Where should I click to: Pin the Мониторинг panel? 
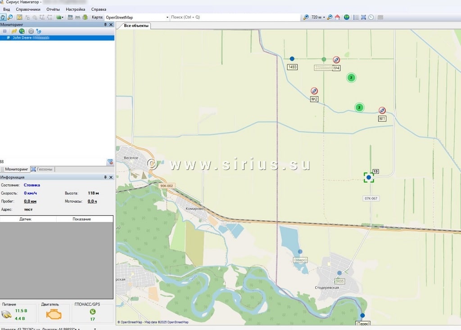pos(105,24)
